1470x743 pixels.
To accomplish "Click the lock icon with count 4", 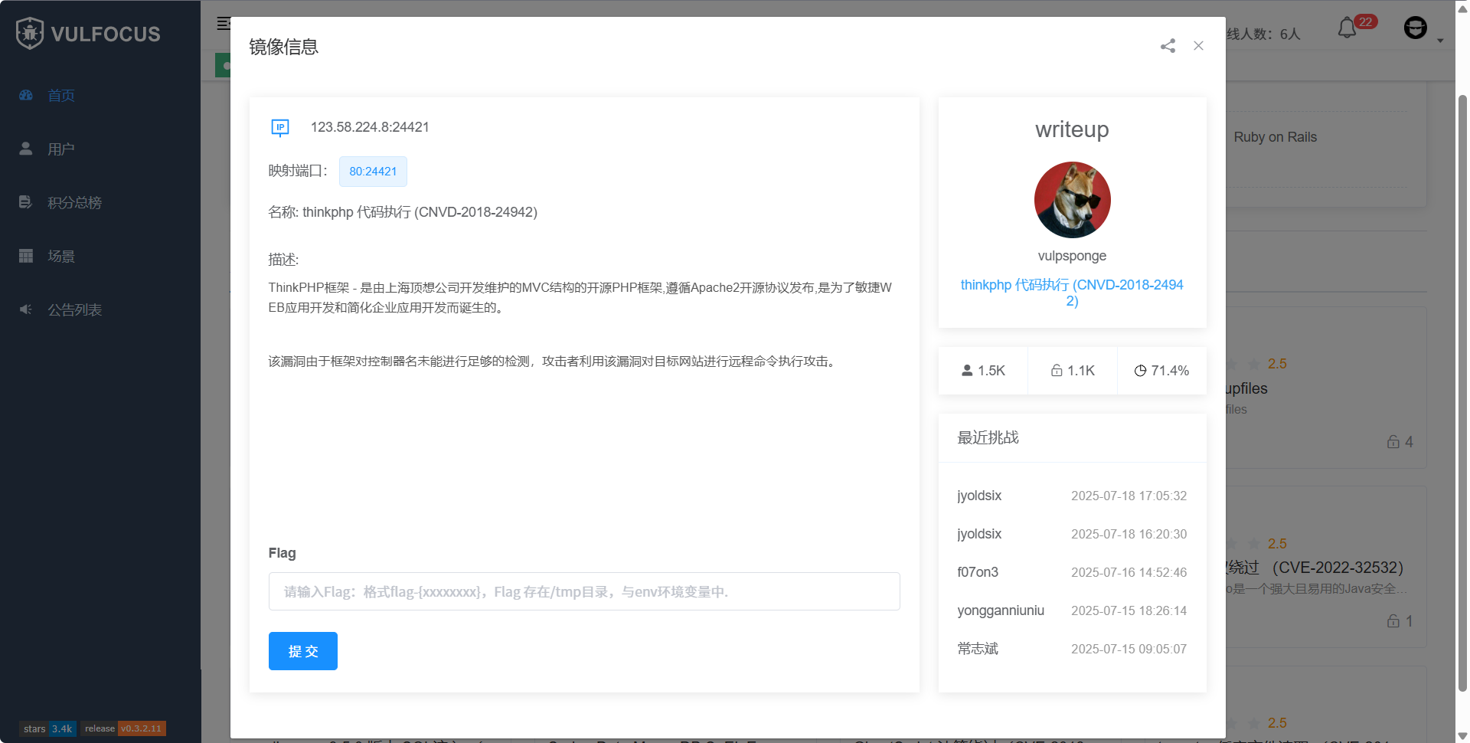I will click(x=1393, y=442).
